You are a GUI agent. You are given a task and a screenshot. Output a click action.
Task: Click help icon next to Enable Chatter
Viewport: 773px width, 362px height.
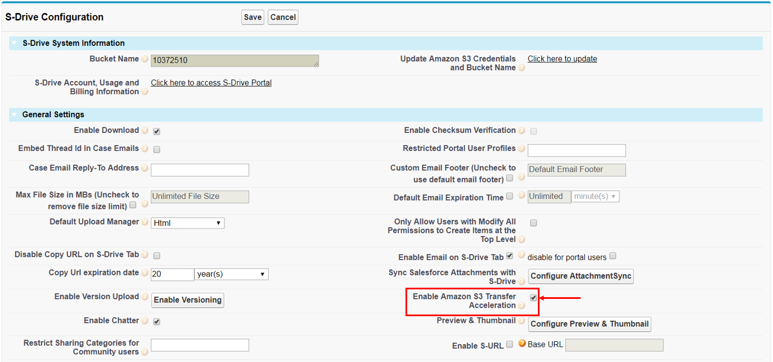145,321
